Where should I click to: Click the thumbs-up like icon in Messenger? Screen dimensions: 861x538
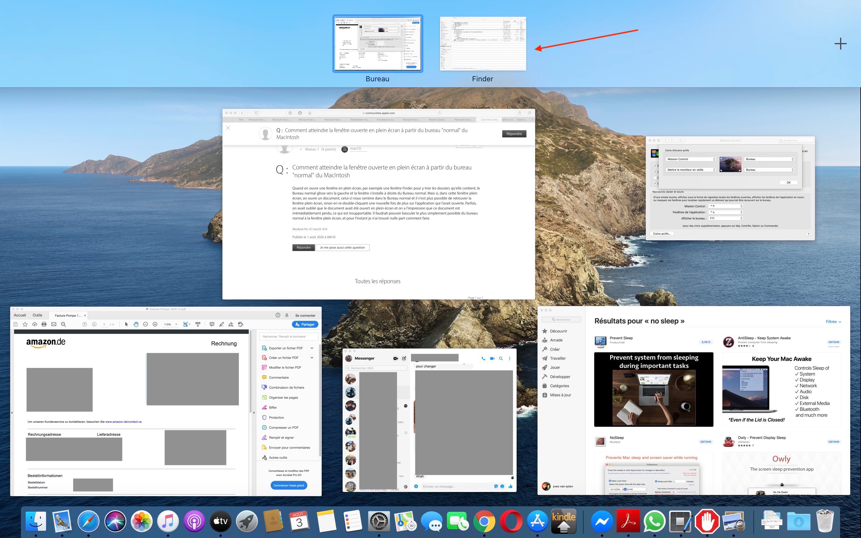511,486
